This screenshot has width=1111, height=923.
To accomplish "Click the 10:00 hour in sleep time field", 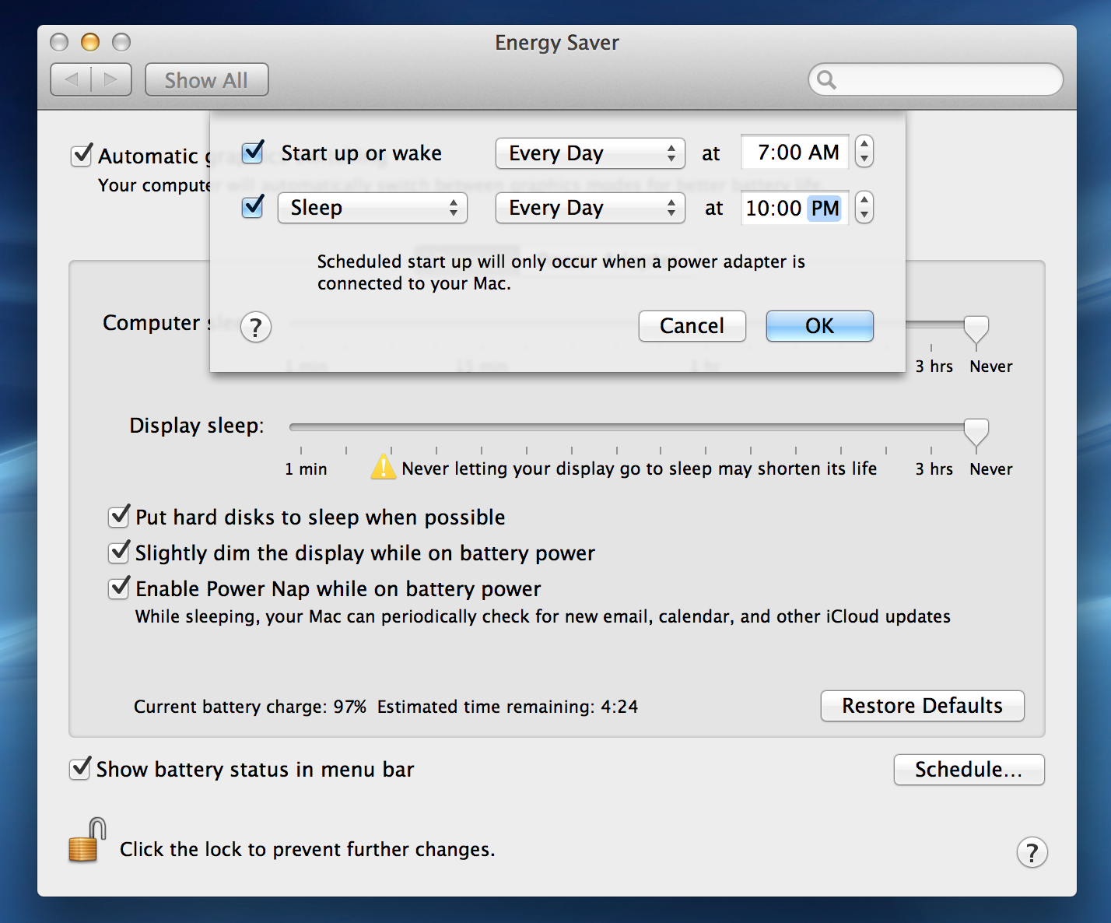I will pos(773,209).
